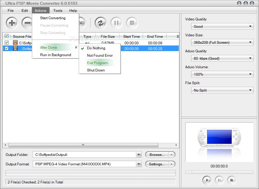The width and height of the screenshot is (259, 189).
Task: Toggle the select-all checkbox in list header
Action: click(x=6, y=36)
